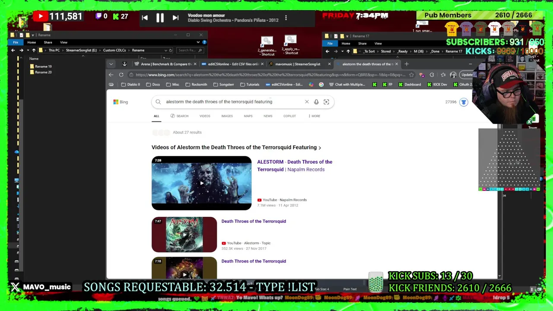Open ALESTORM Death Throes Napalm Records title link

coord(295,165)
